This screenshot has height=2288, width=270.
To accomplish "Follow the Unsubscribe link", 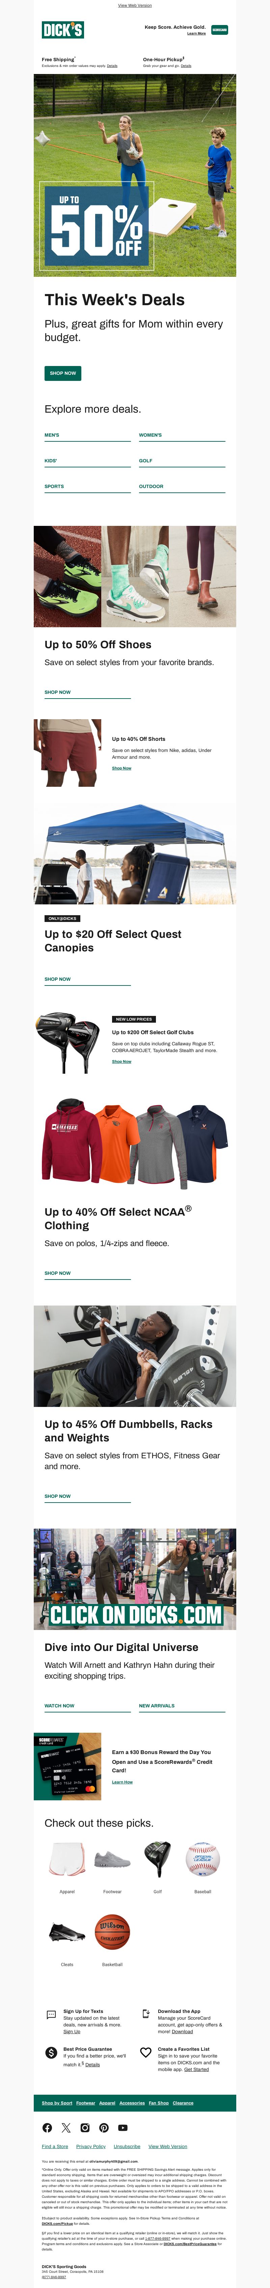I will 127,2146.
